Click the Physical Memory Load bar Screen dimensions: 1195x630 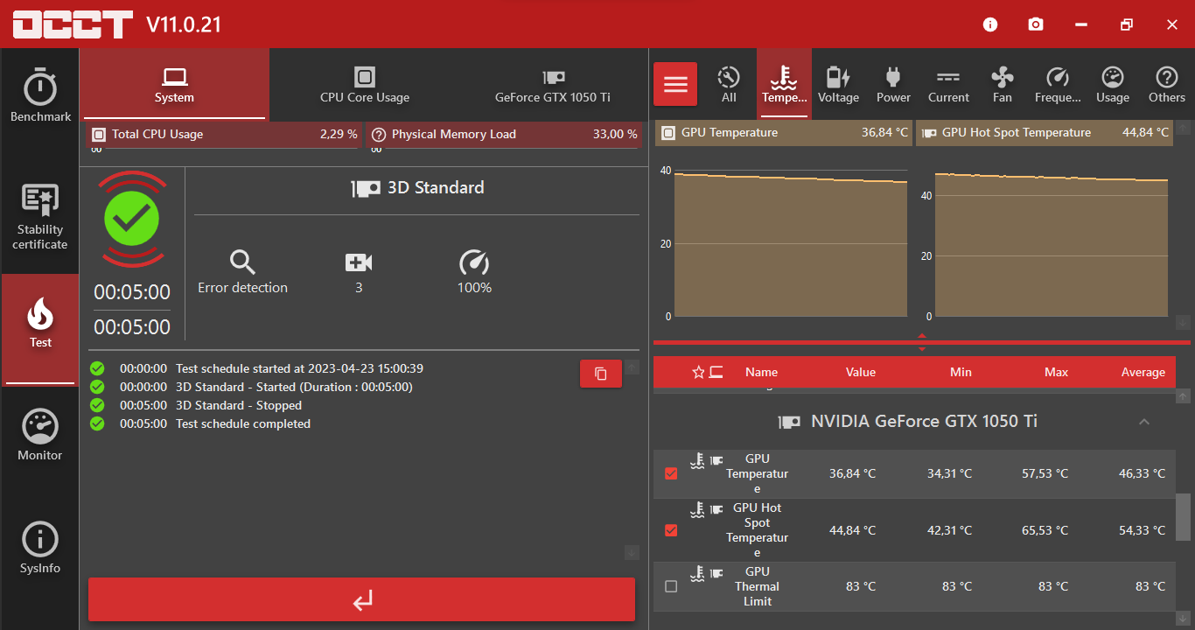click(x=503, y=135)
